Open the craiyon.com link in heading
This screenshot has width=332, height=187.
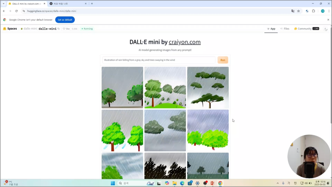(x=185, y=42)
